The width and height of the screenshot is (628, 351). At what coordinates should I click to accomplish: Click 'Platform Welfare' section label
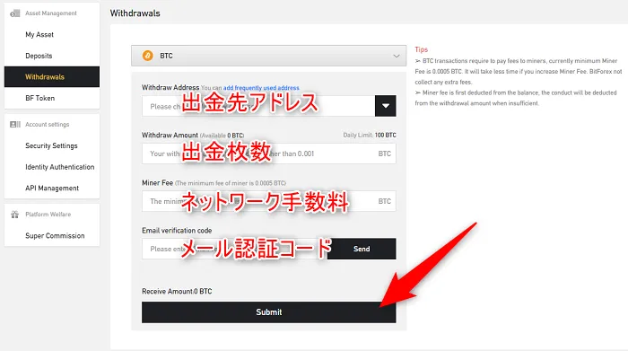[48, 215]
